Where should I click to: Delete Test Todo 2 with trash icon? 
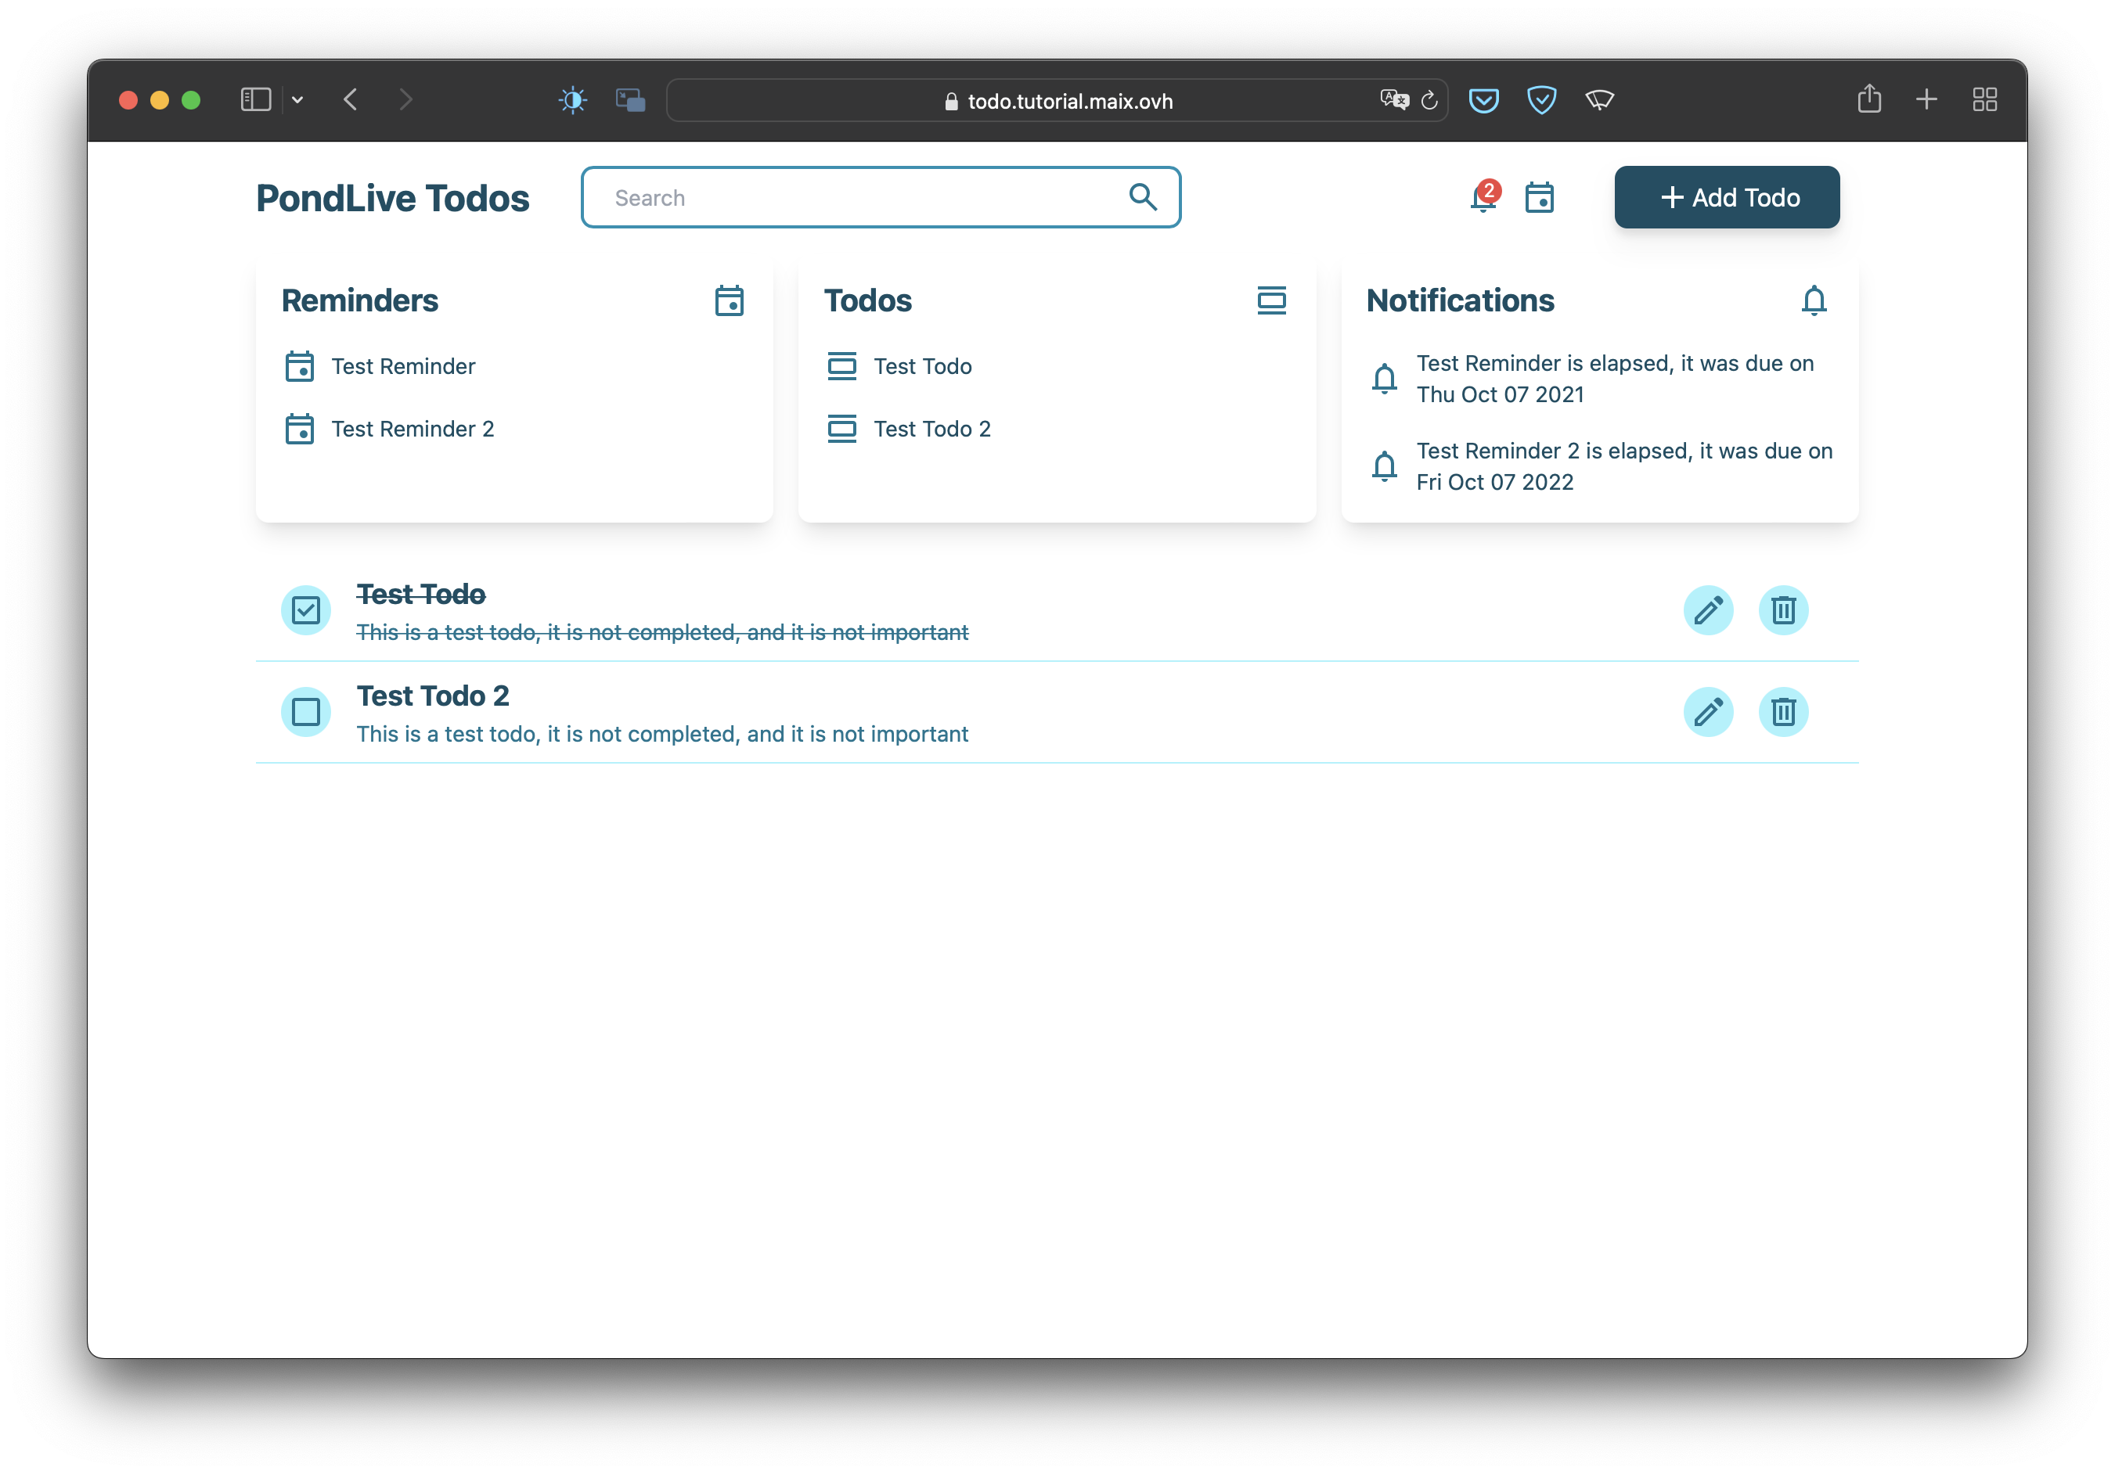1783,712
